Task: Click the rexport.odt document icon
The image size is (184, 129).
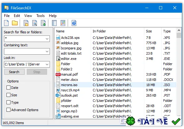Action: (58, 106)
